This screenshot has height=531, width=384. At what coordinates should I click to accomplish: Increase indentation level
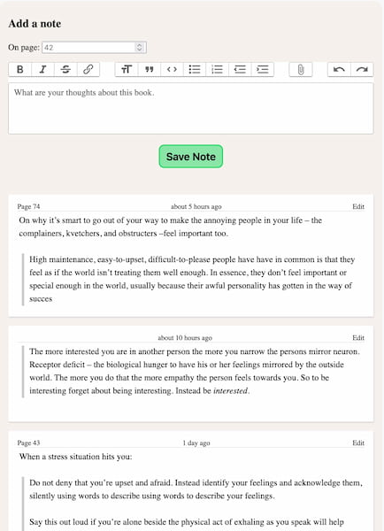tap(263, 69)
